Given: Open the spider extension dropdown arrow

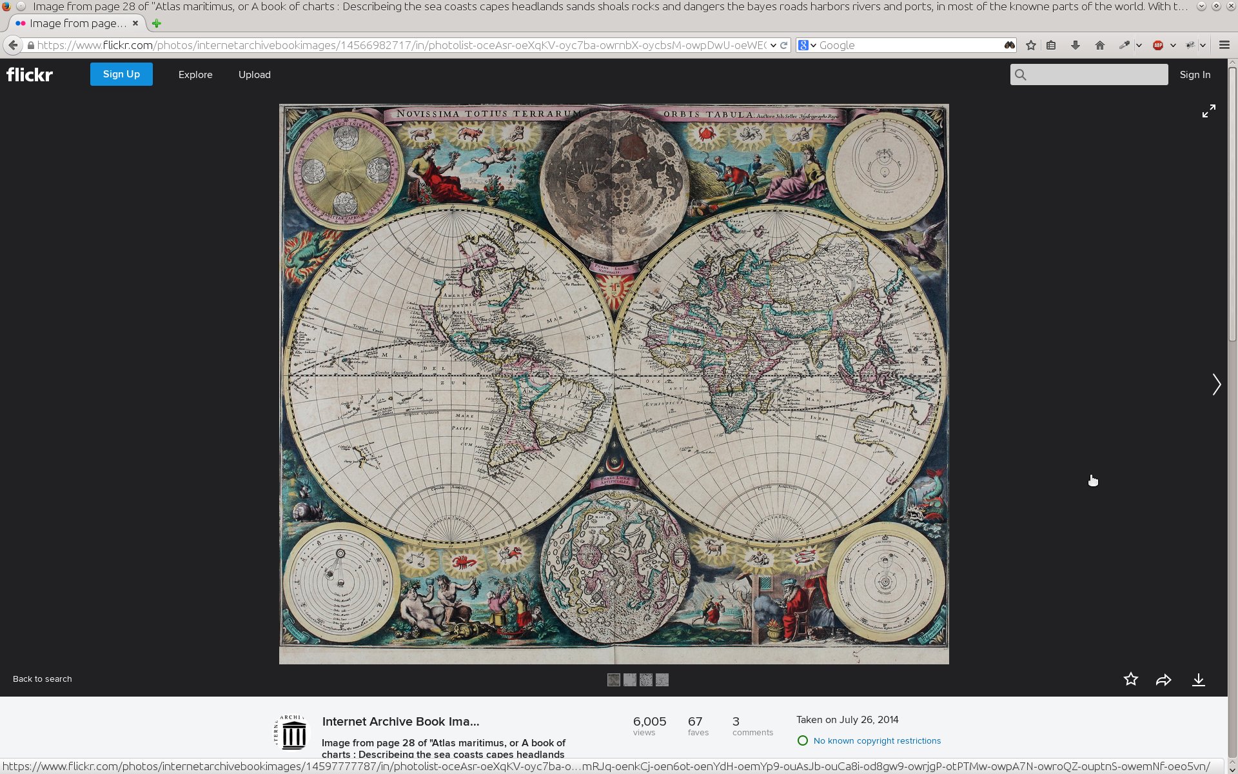Looking at the screenshot, I should [x=1203, y=45].
